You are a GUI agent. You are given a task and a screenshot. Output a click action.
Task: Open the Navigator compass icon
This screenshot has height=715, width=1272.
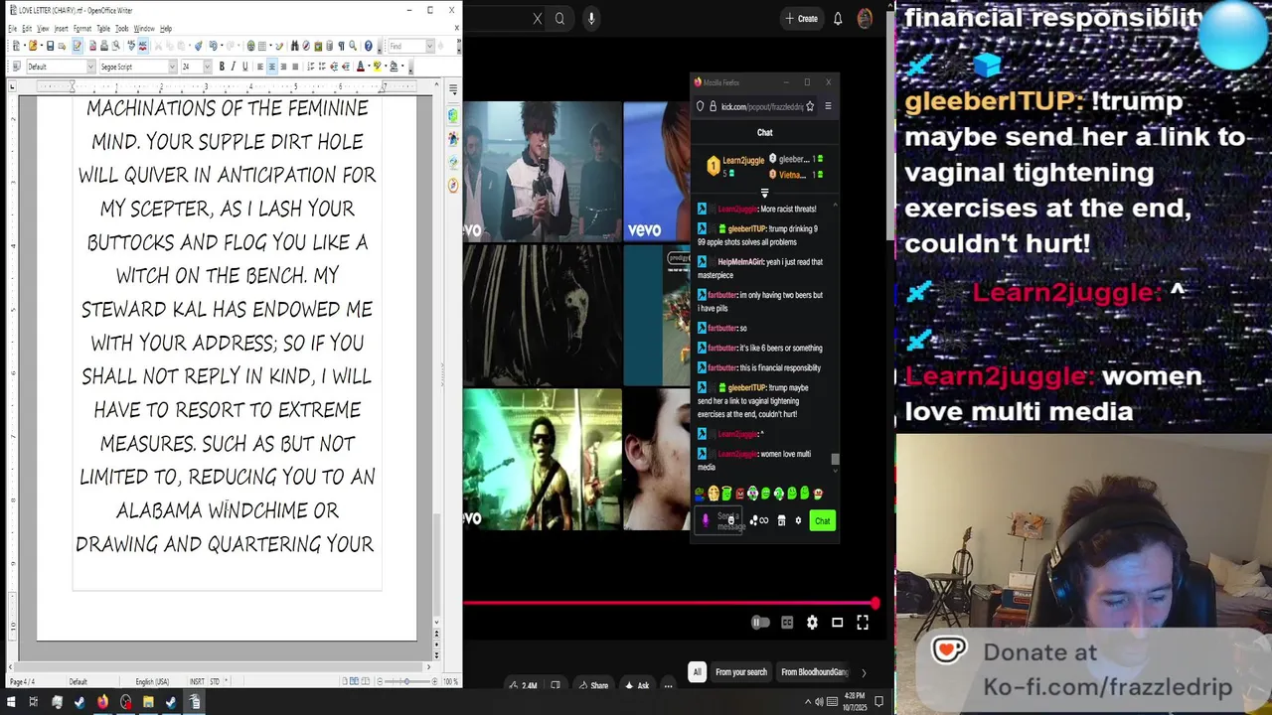(x=305, y=46)
